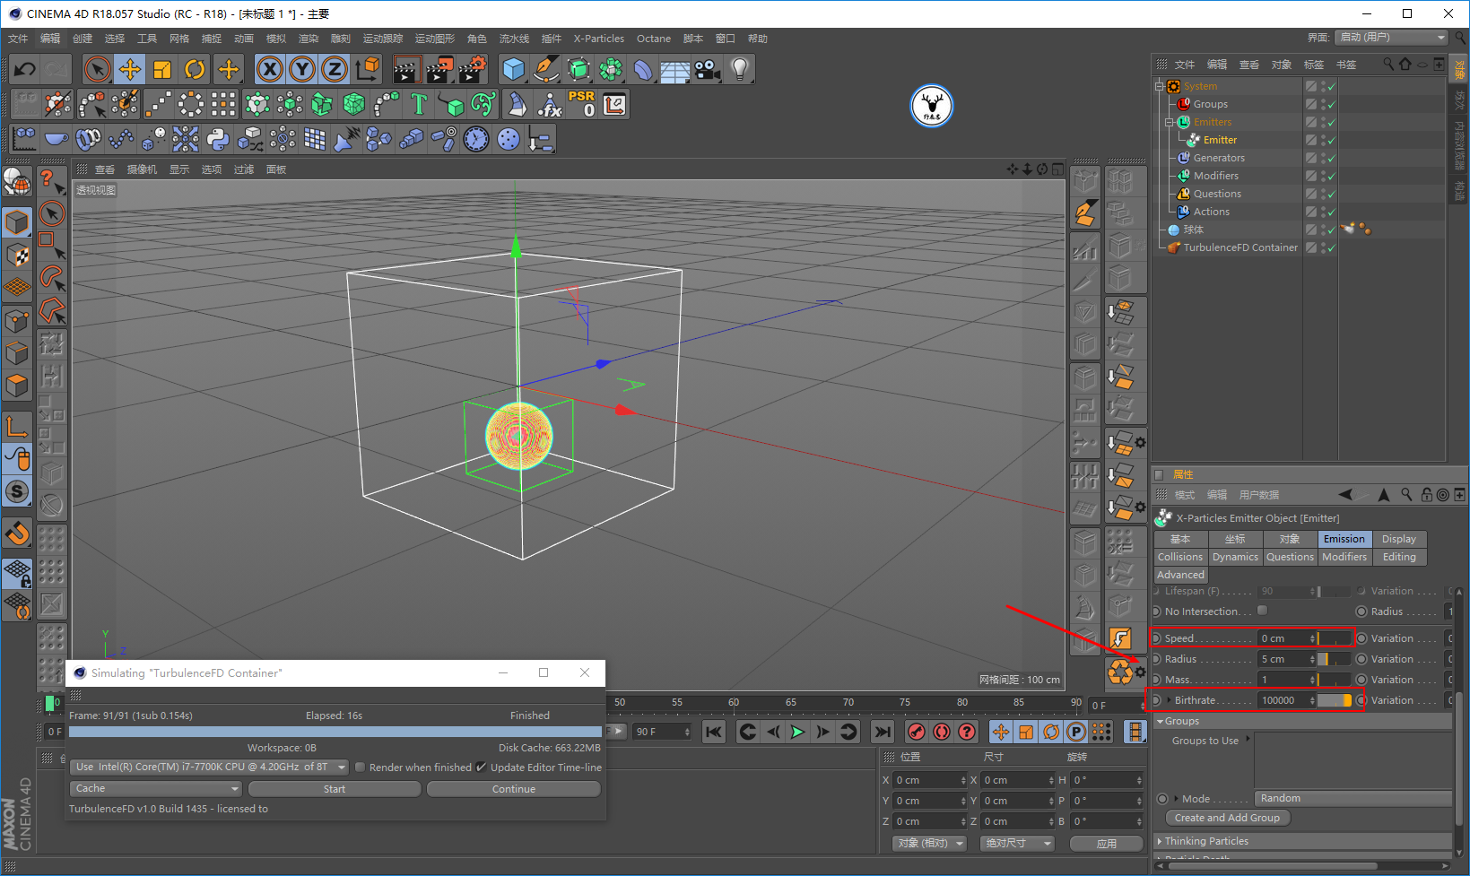
Task: Click the Floor environment object icon
Action: click(x=675, y=69)
